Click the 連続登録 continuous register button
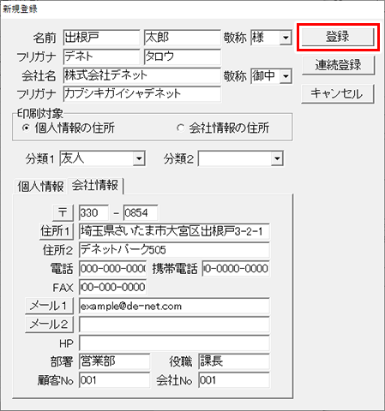This screenshot has width=385, height=411. (338, 65)
